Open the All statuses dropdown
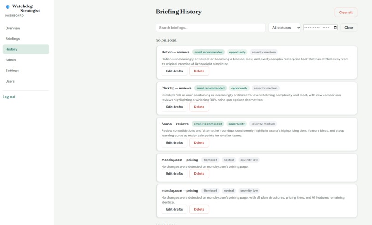The width and height of the screenshot is (372, 225). pos(284,28)
